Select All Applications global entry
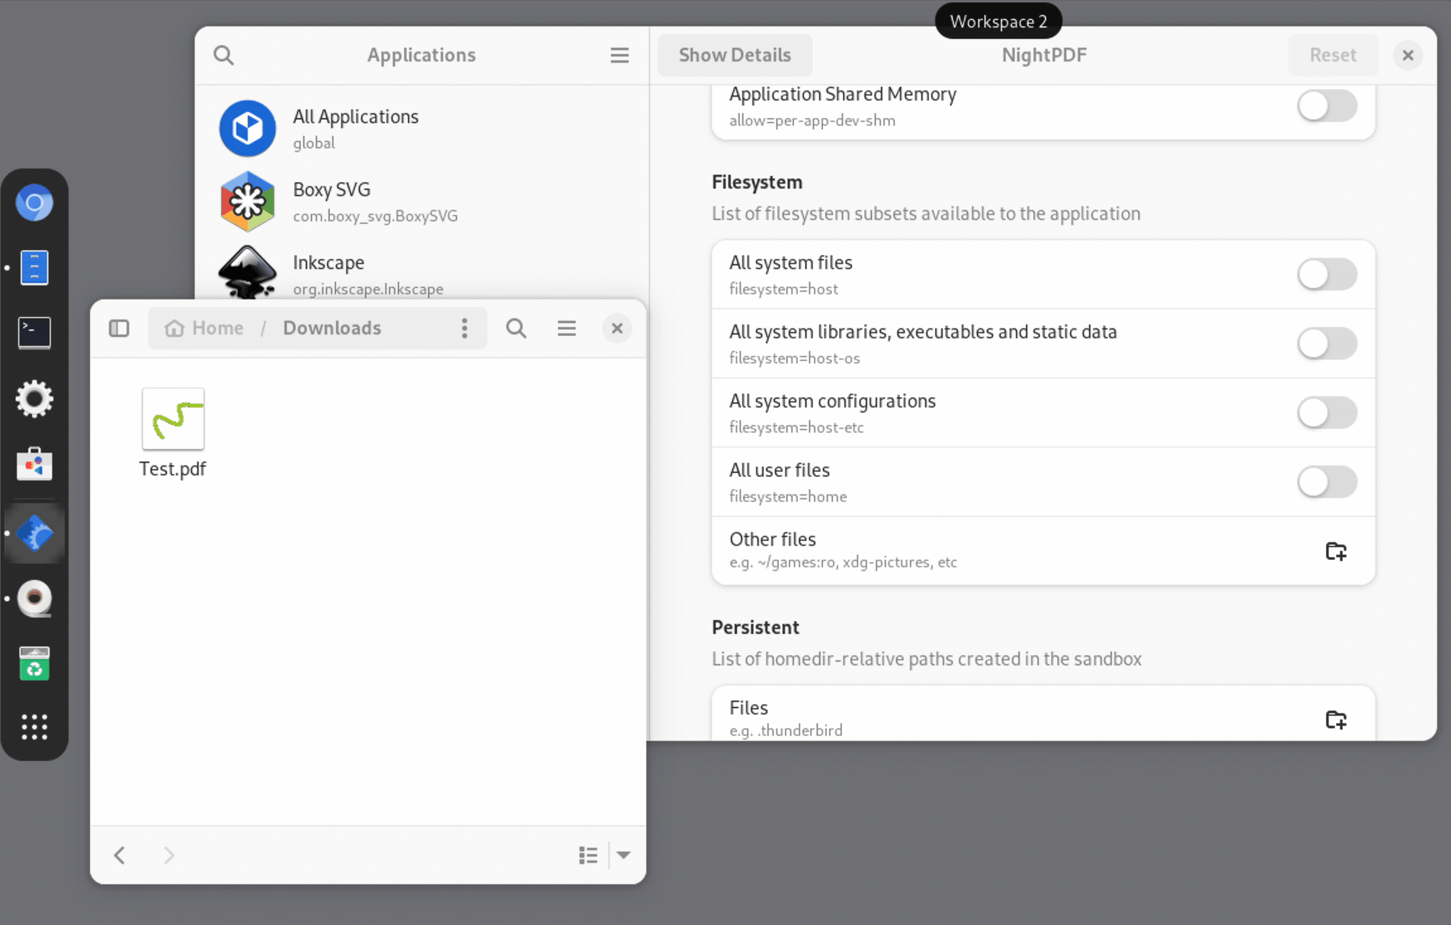1451x925 pixels. (x=421, y=128)
